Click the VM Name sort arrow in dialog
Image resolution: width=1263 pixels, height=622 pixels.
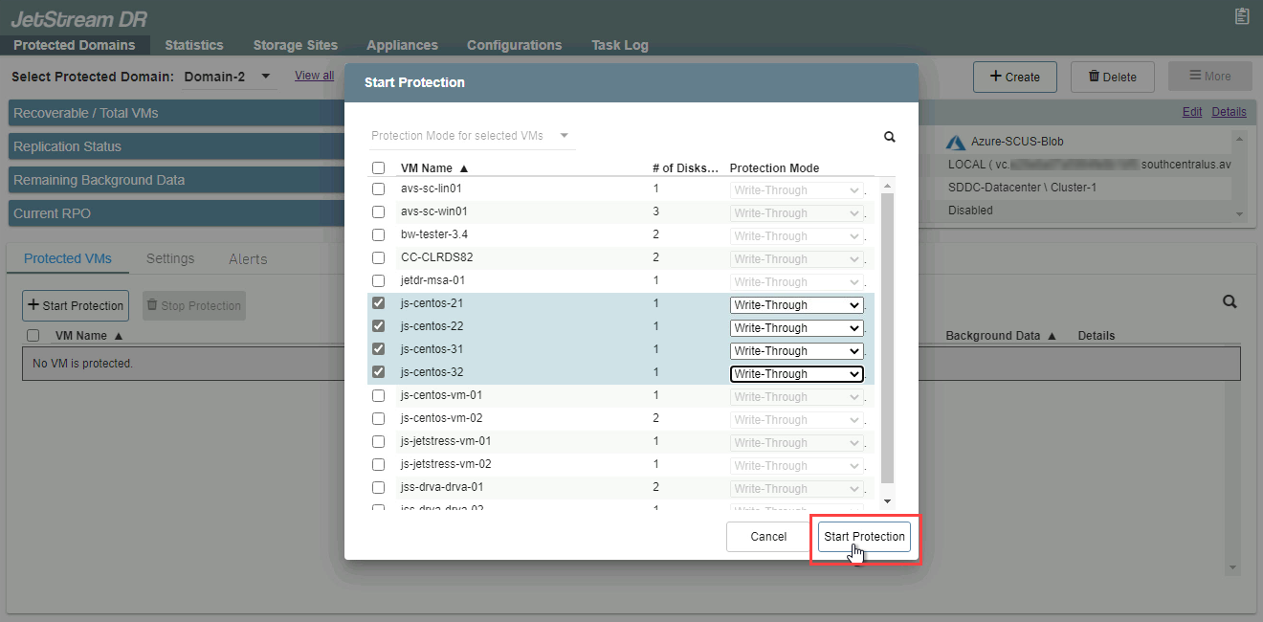[x=464, y=168]
